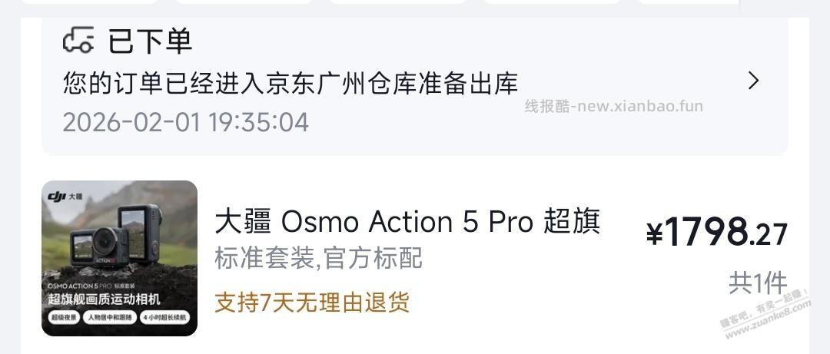This screenshot has height=354, width=830.
Task: View 支持7天无理由退货 return policy
Action: pos(312,301)
